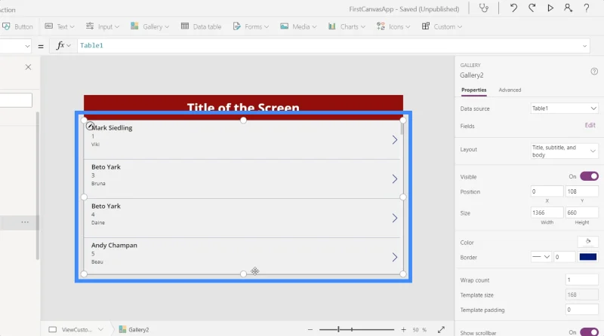Image resolution: width=604 pixels, height=336 pixels.
Task: Zoom out with the minus button
Action: pyautogui.click(x=310, y=329)
